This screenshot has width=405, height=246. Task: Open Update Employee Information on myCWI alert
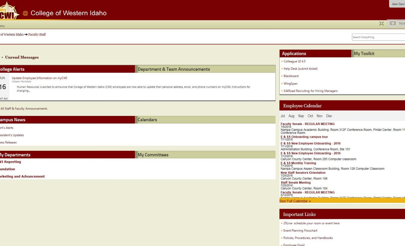(39, 78)
